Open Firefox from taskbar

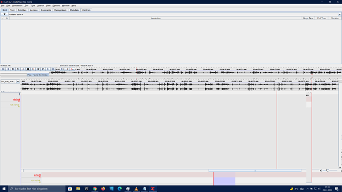(x=103, y=189)
